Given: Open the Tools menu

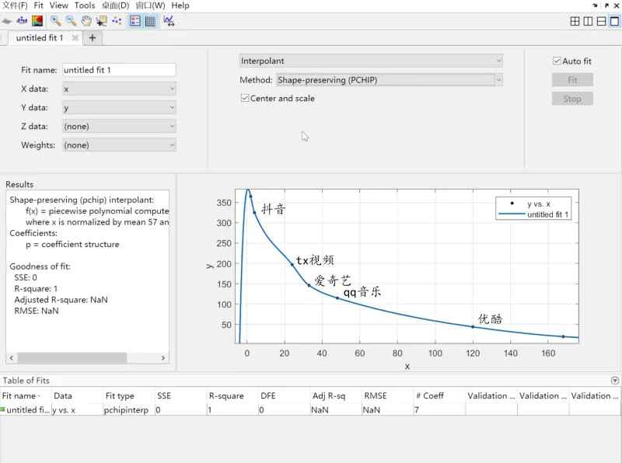Looking at the screenshot, I should coord(85,5).
